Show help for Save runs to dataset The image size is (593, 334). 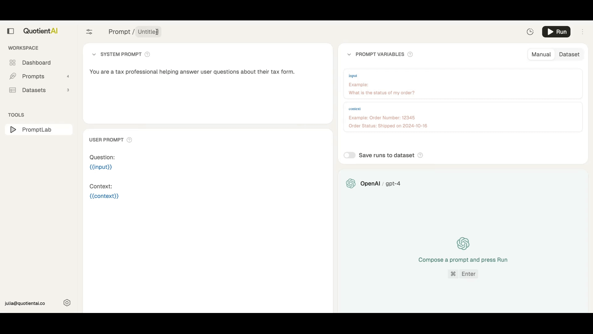420,156
